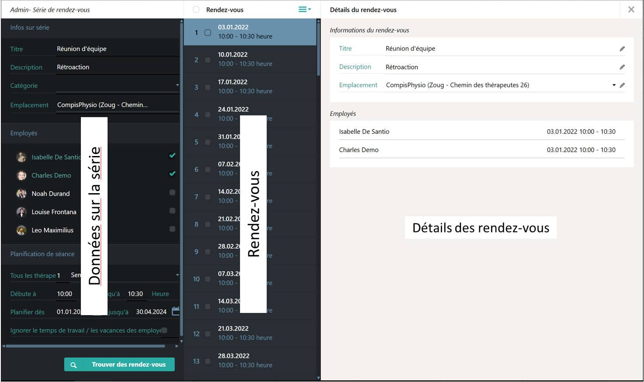Open the calendar date picker icon
This screenshot has height=382, width=644.
175,311
